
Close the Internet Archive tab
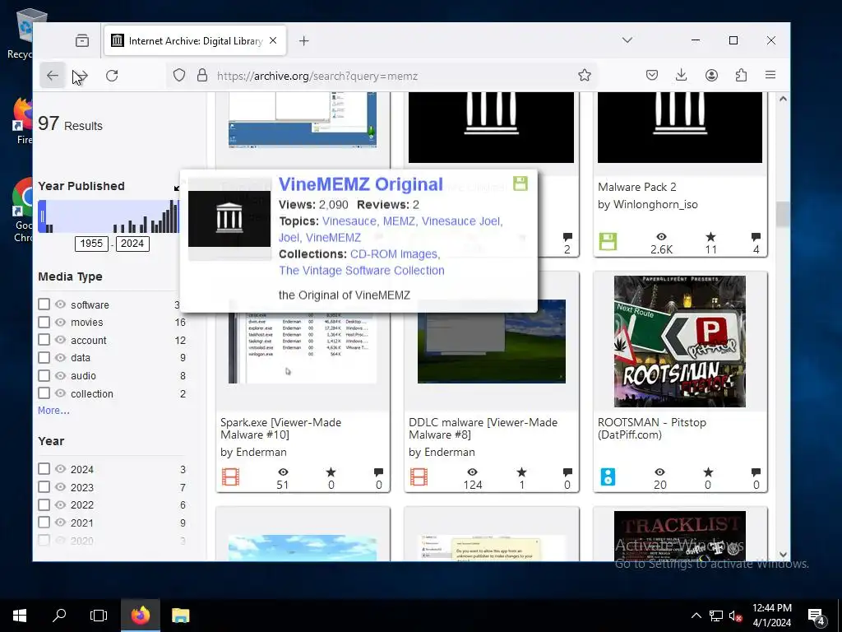pyautogui.click(x=273, y=41)
